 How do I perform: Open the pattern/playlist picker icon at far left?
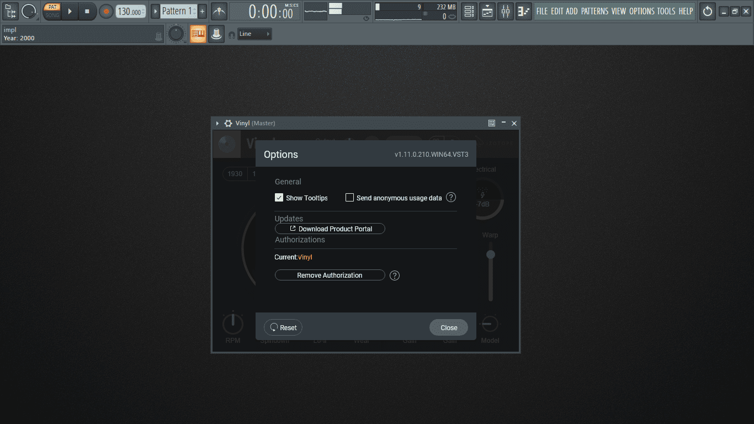coord(10,11)
